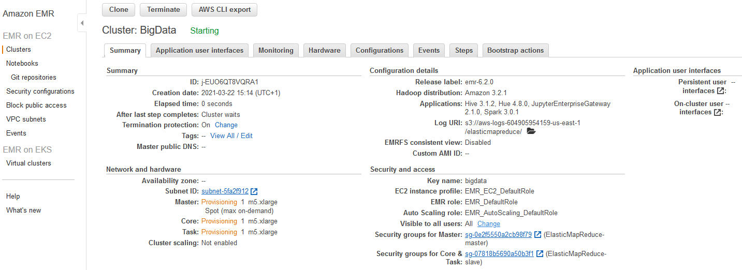Open the Log URI folder icon
The image size is (742, 270).
click(531, 131)
